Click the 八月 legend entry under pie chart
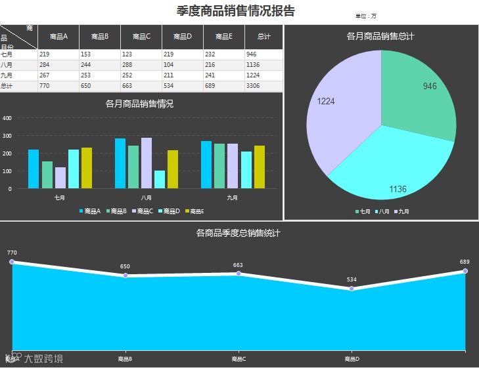The width and height of the screenshot is (479, 368). click(x=382, y=211)
